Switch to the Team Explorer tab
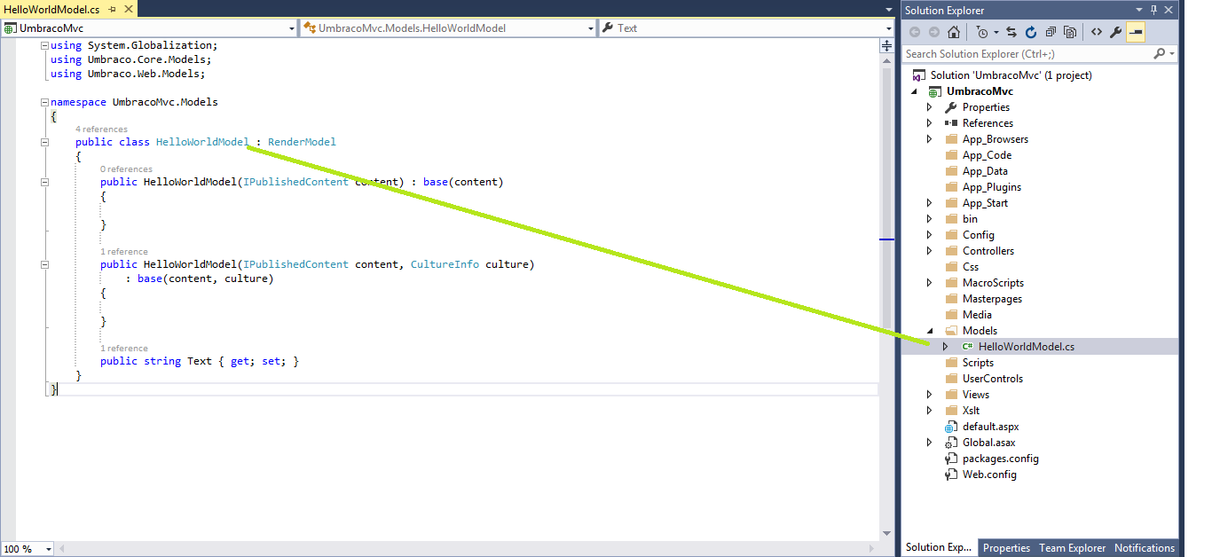The height and width of the screenshot is (557, 1212). (1072, 548)
